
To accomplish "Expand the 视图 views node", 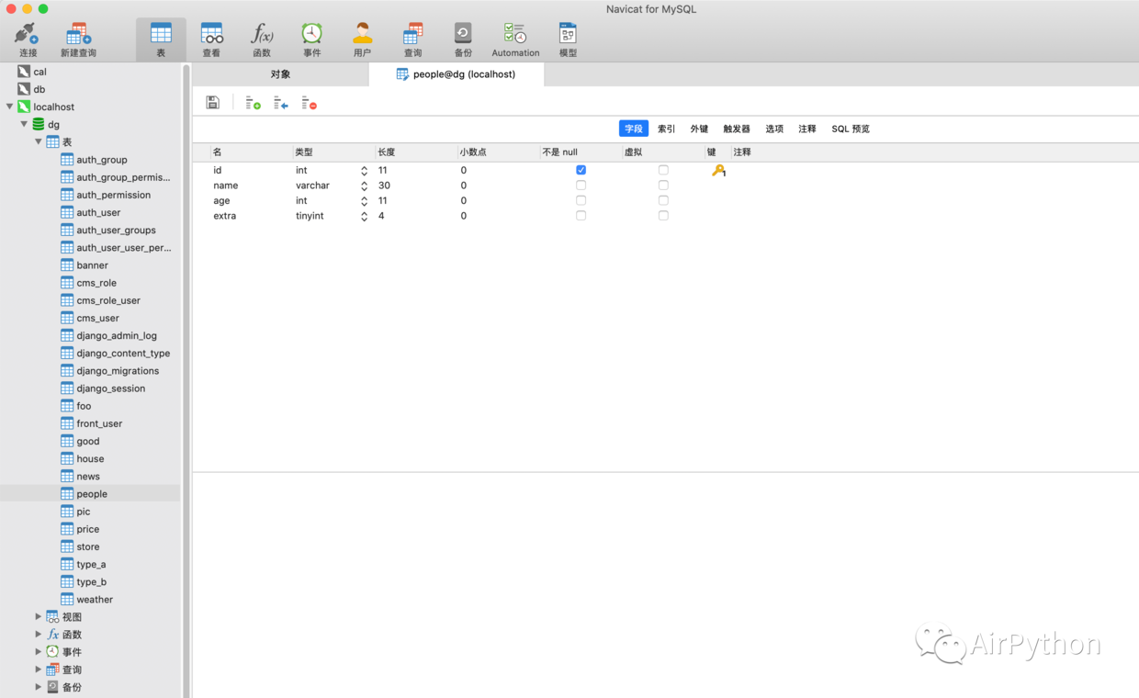I will pos(39,616).
